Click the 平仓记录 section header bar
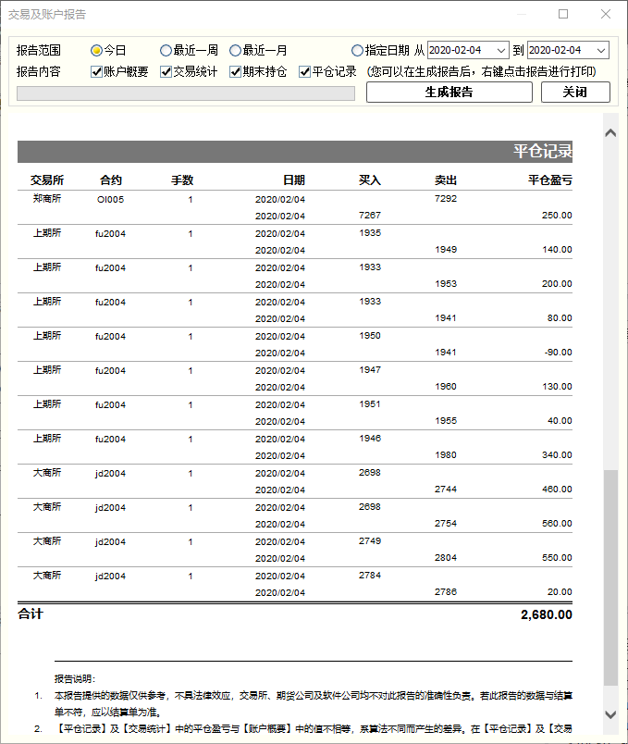628x744 pixels. click(295, 152)
